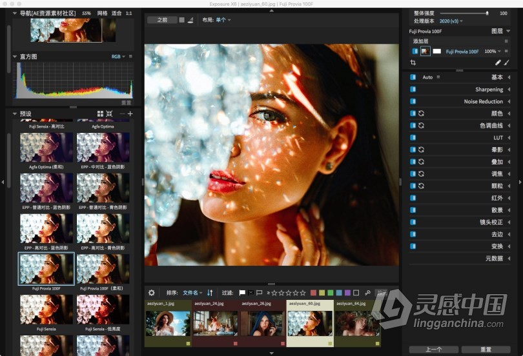The height and width of the screenshot is (356, 523).
Task: Select the spot heal bandage tool
Action: click(x=498, y=63)
